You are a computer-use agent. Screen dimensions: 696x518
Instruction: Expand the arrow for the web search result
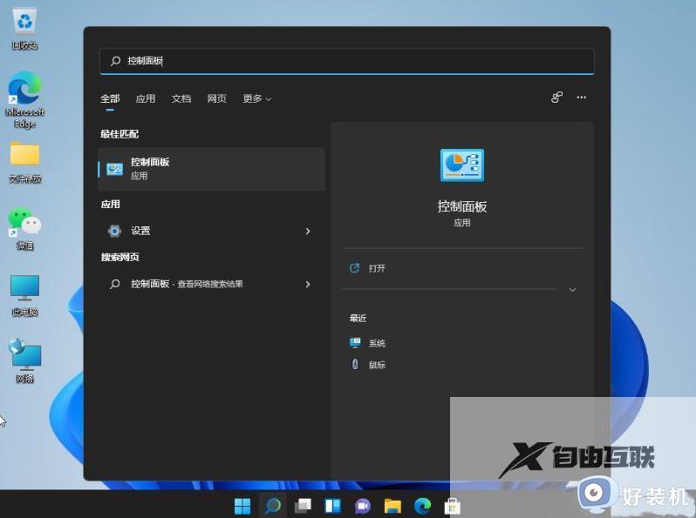click(x=308, y=285)
